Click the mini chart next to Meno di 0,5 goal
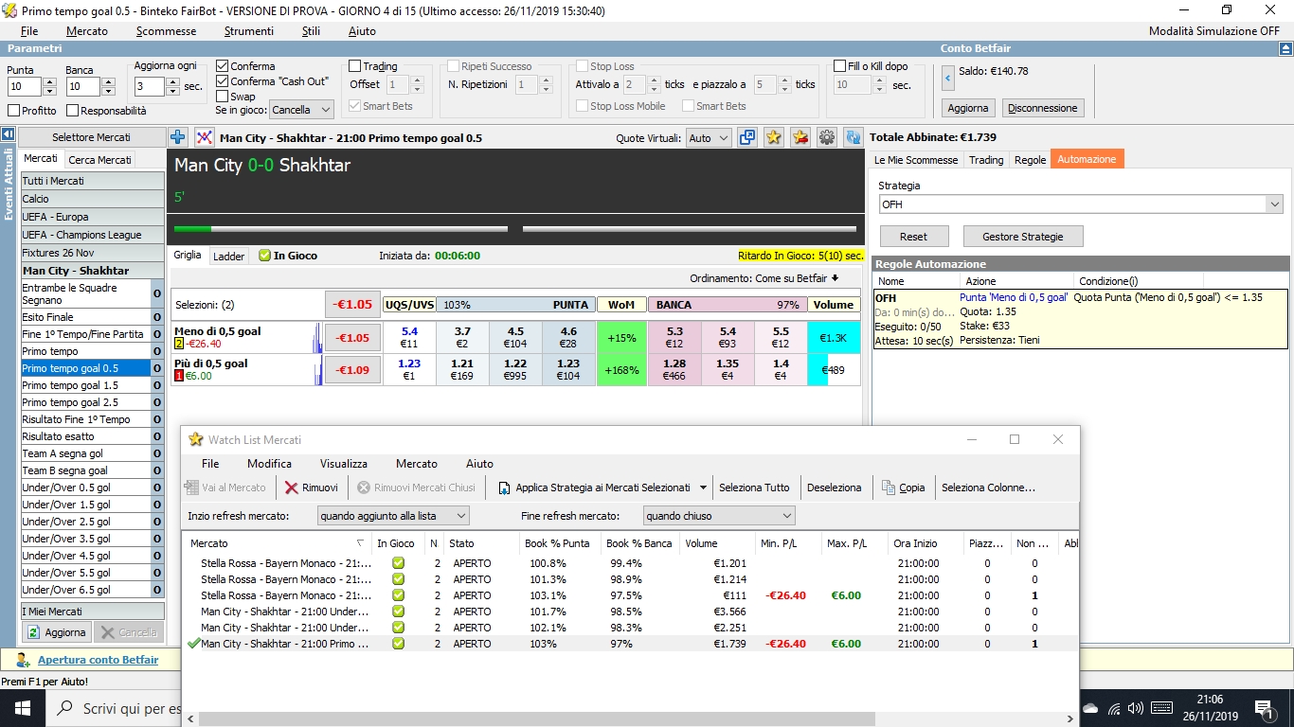The image size is (1294, 727). click(318, 338)
